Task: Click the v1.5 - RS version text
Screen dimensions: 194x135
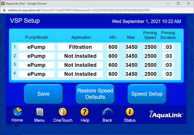Action: [12, 126]
